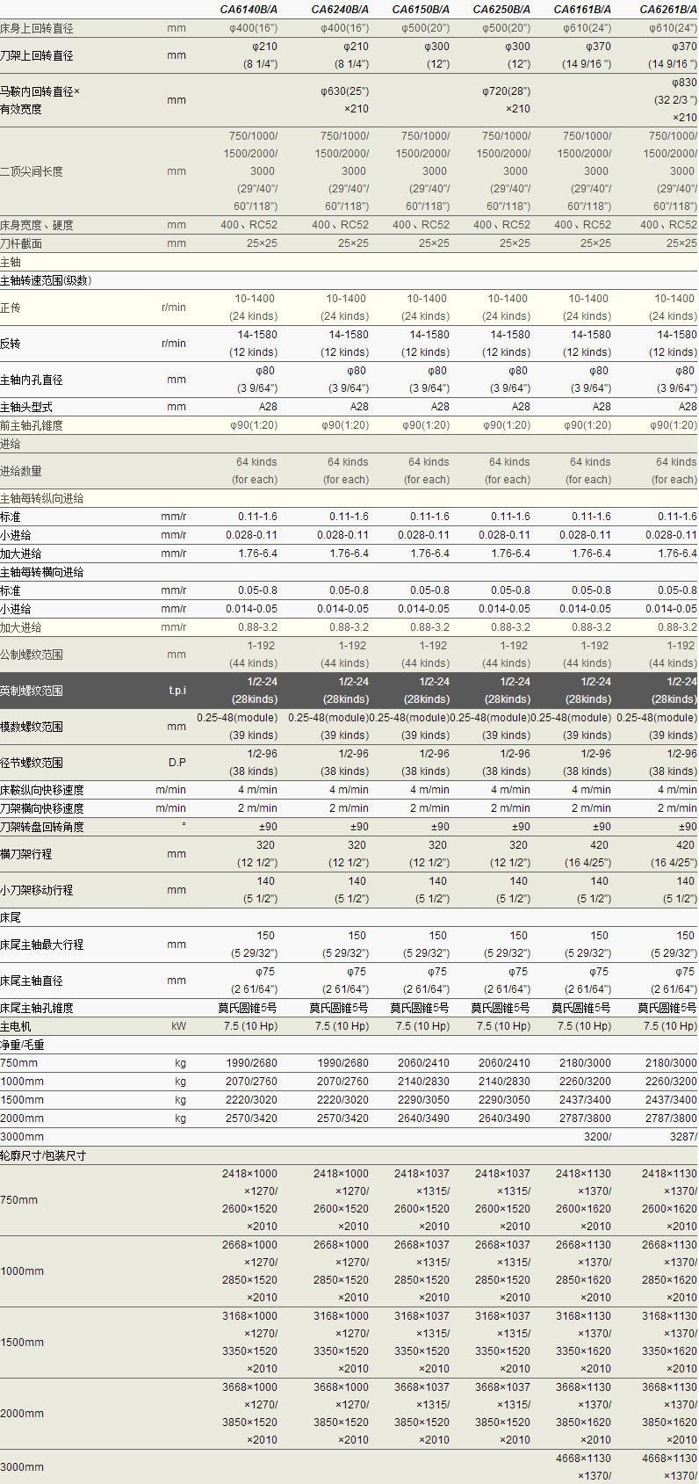Viewport: 699px width, 1484px height.
Task: Select the 刀架上回转直径 row label
Action: coord(37,55)
